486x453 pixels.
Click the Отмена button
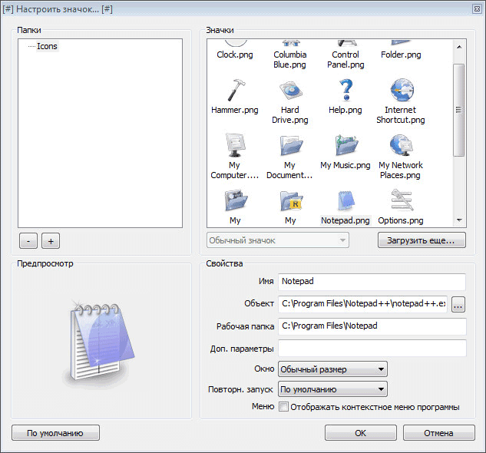(438, 433)
